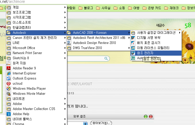Open the 게임 program folder
Screen dimensions: 195x125
(36, 7)
